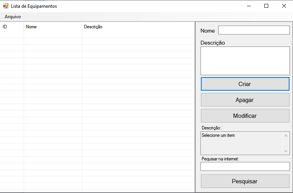
Task: Click the scroll down arrow in description box
Action: 286,151
